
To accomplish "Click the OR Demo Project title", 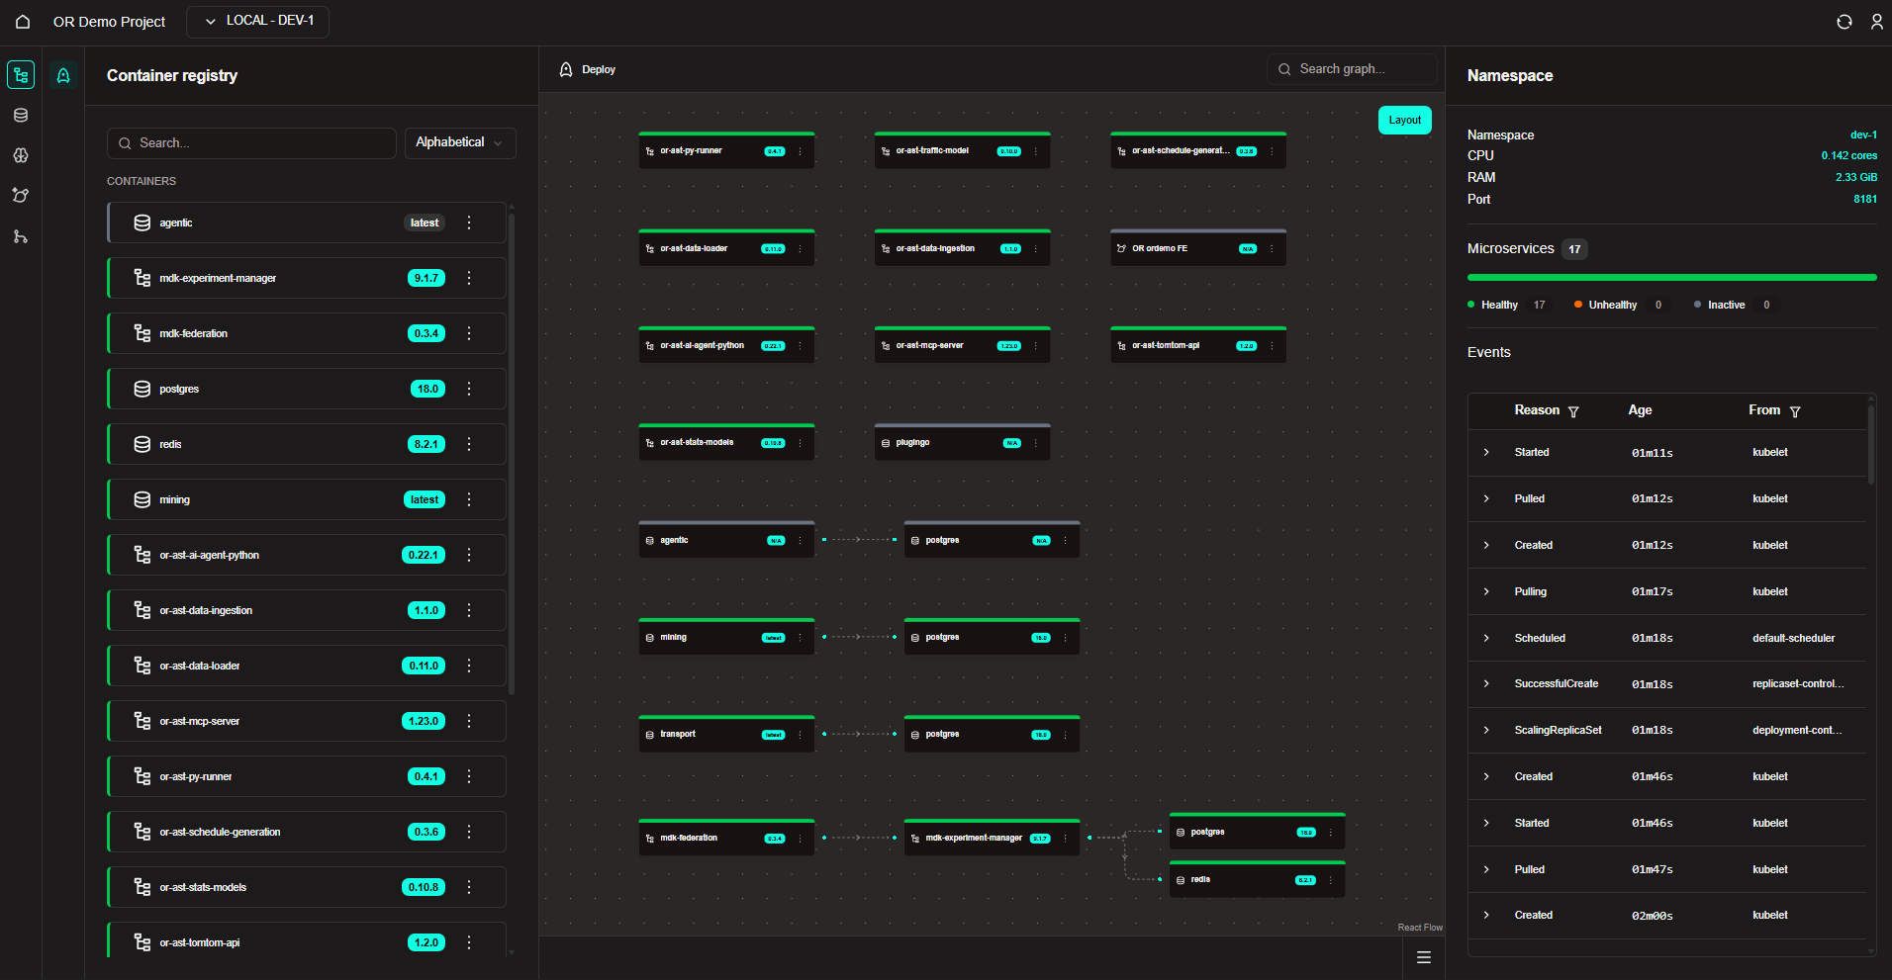I will (109, 22).
